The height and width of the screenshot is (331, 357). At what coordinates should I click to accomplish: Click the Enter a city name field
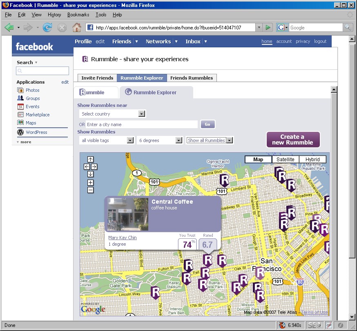tap(141, 124)
